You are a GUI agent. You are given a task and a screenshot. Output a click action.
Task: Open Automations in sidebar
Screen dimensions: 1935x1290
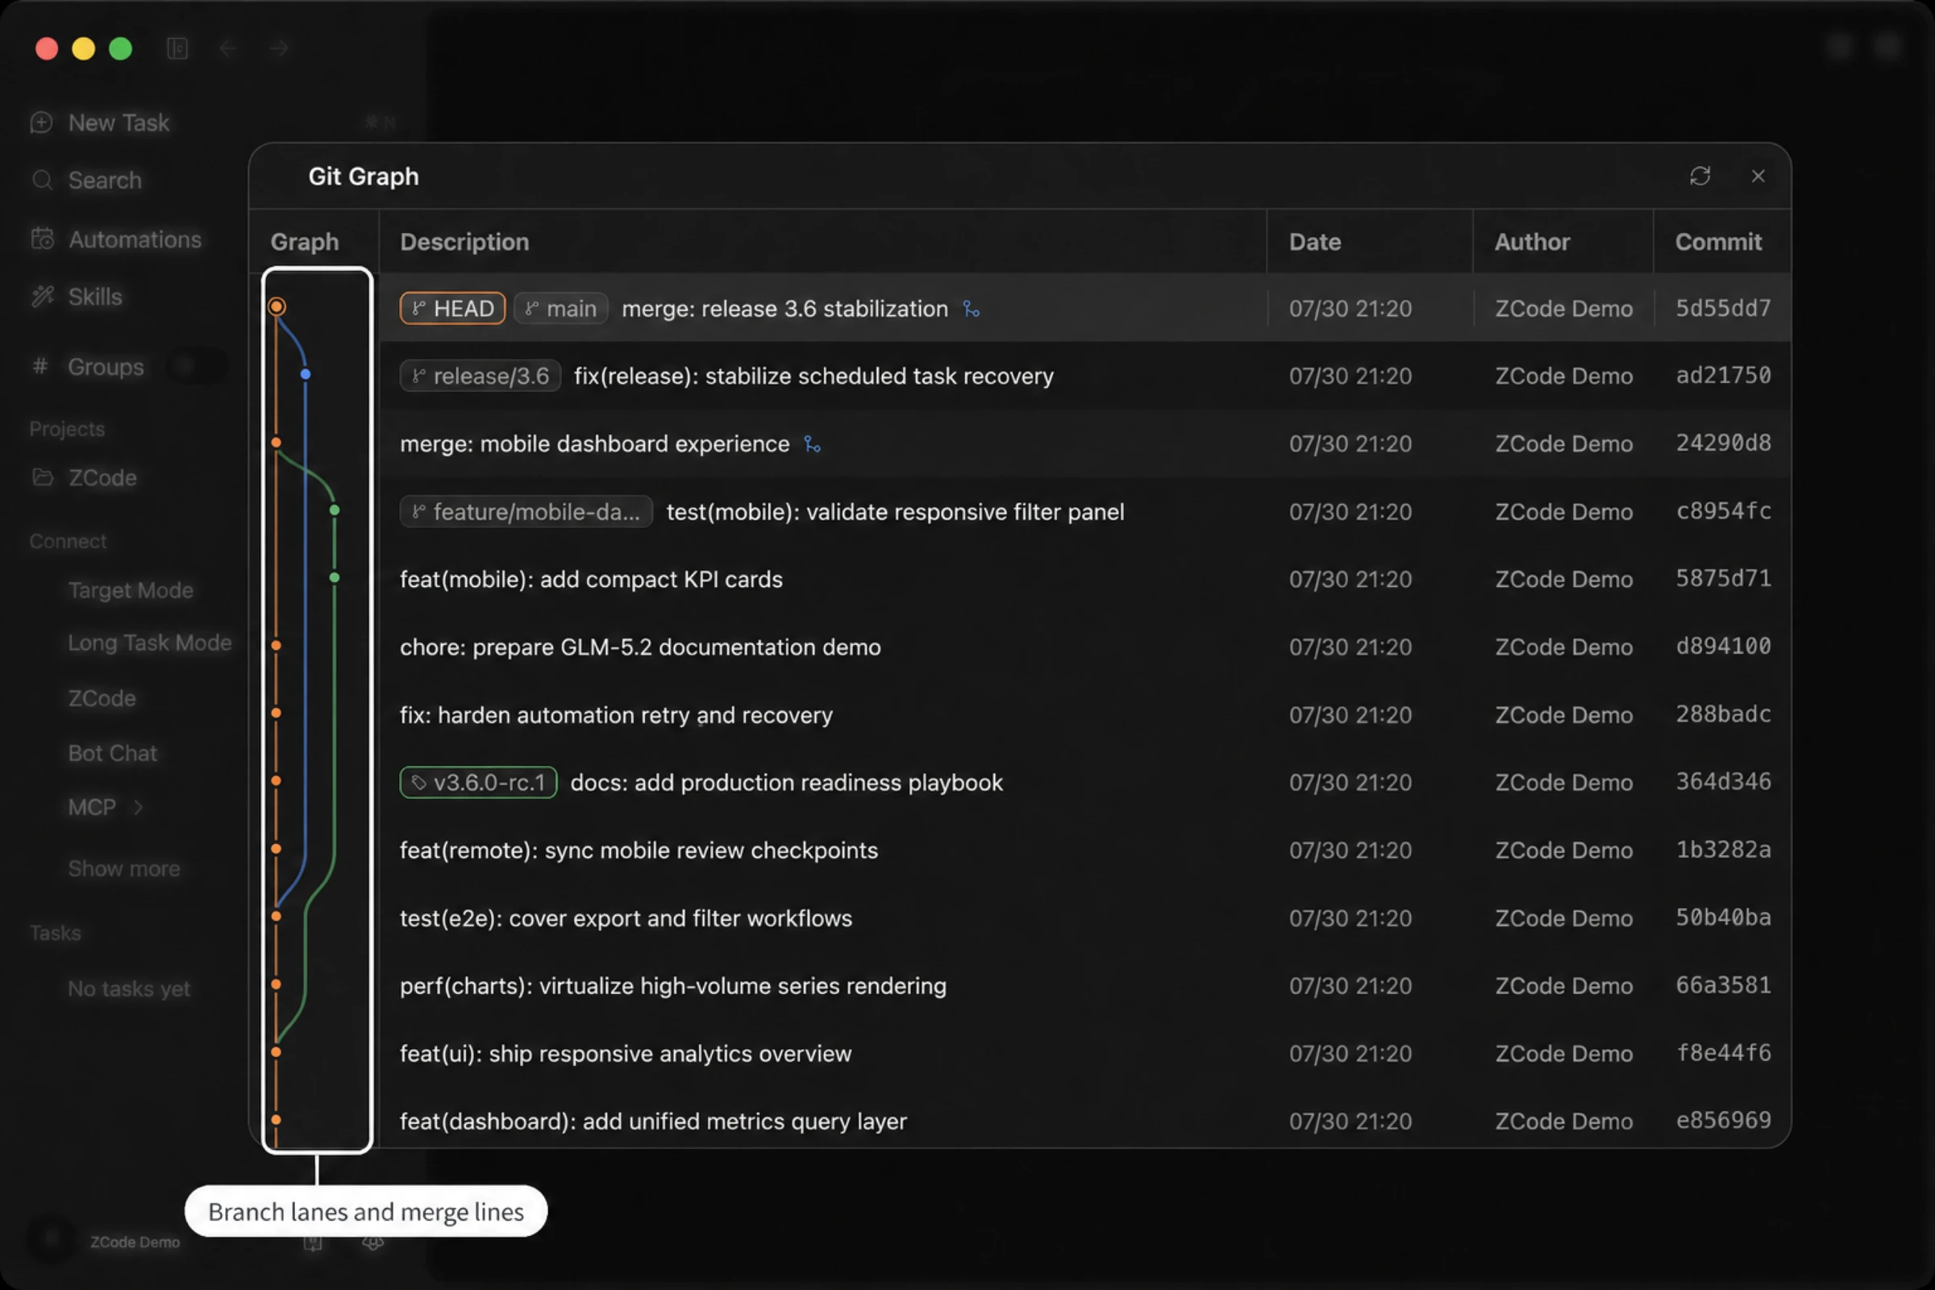pyautogui.click(x=134, y=239)
